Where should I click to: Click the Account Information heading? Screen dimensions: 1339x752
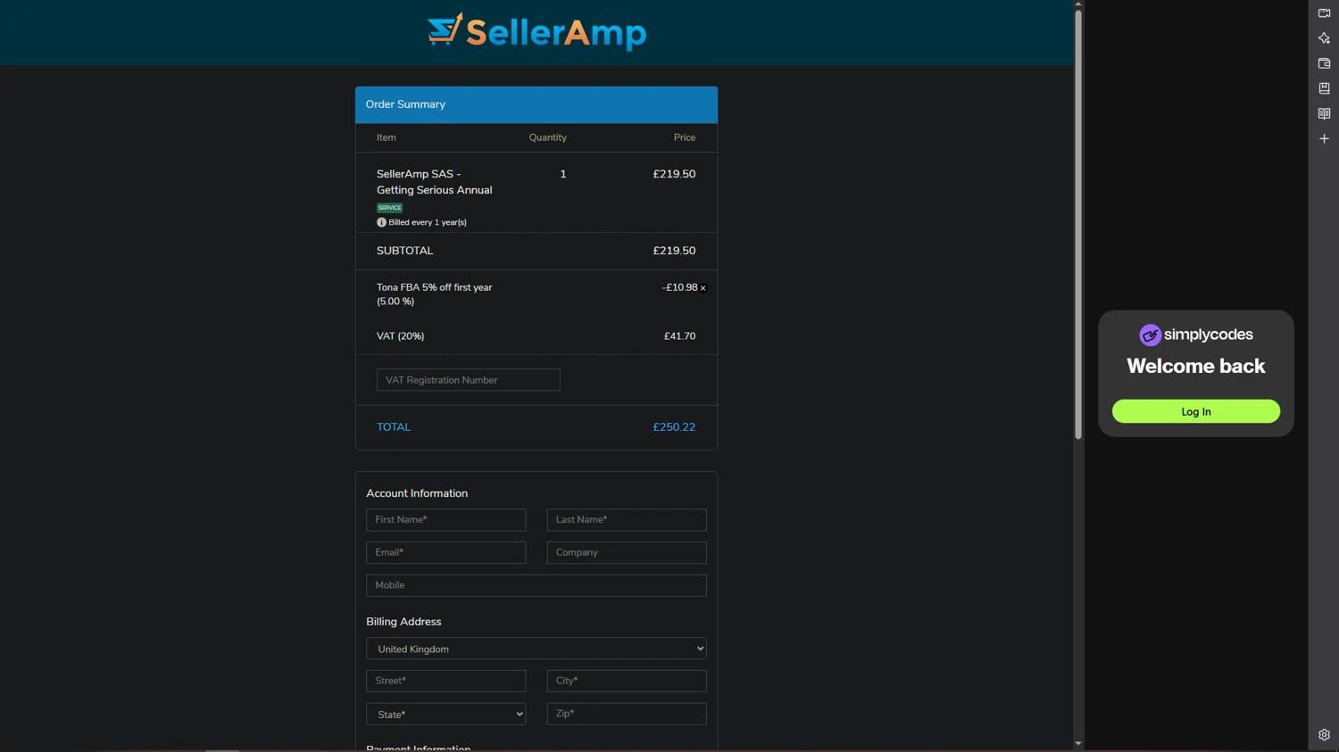pyautogui.click(x=417, y=493)
